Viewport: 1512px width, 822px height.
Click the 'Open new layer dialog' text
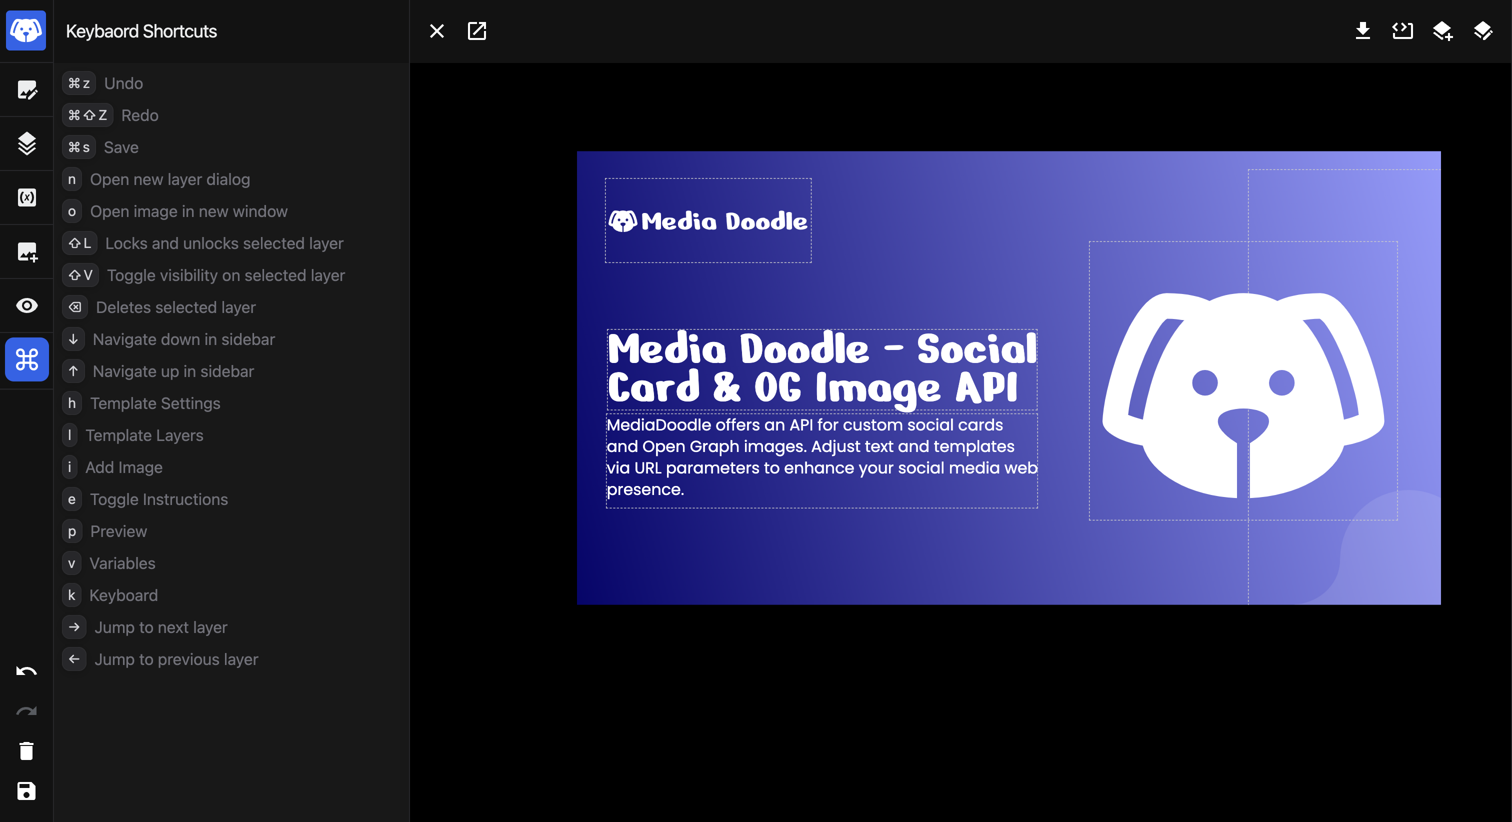click(x=170, y=179)
